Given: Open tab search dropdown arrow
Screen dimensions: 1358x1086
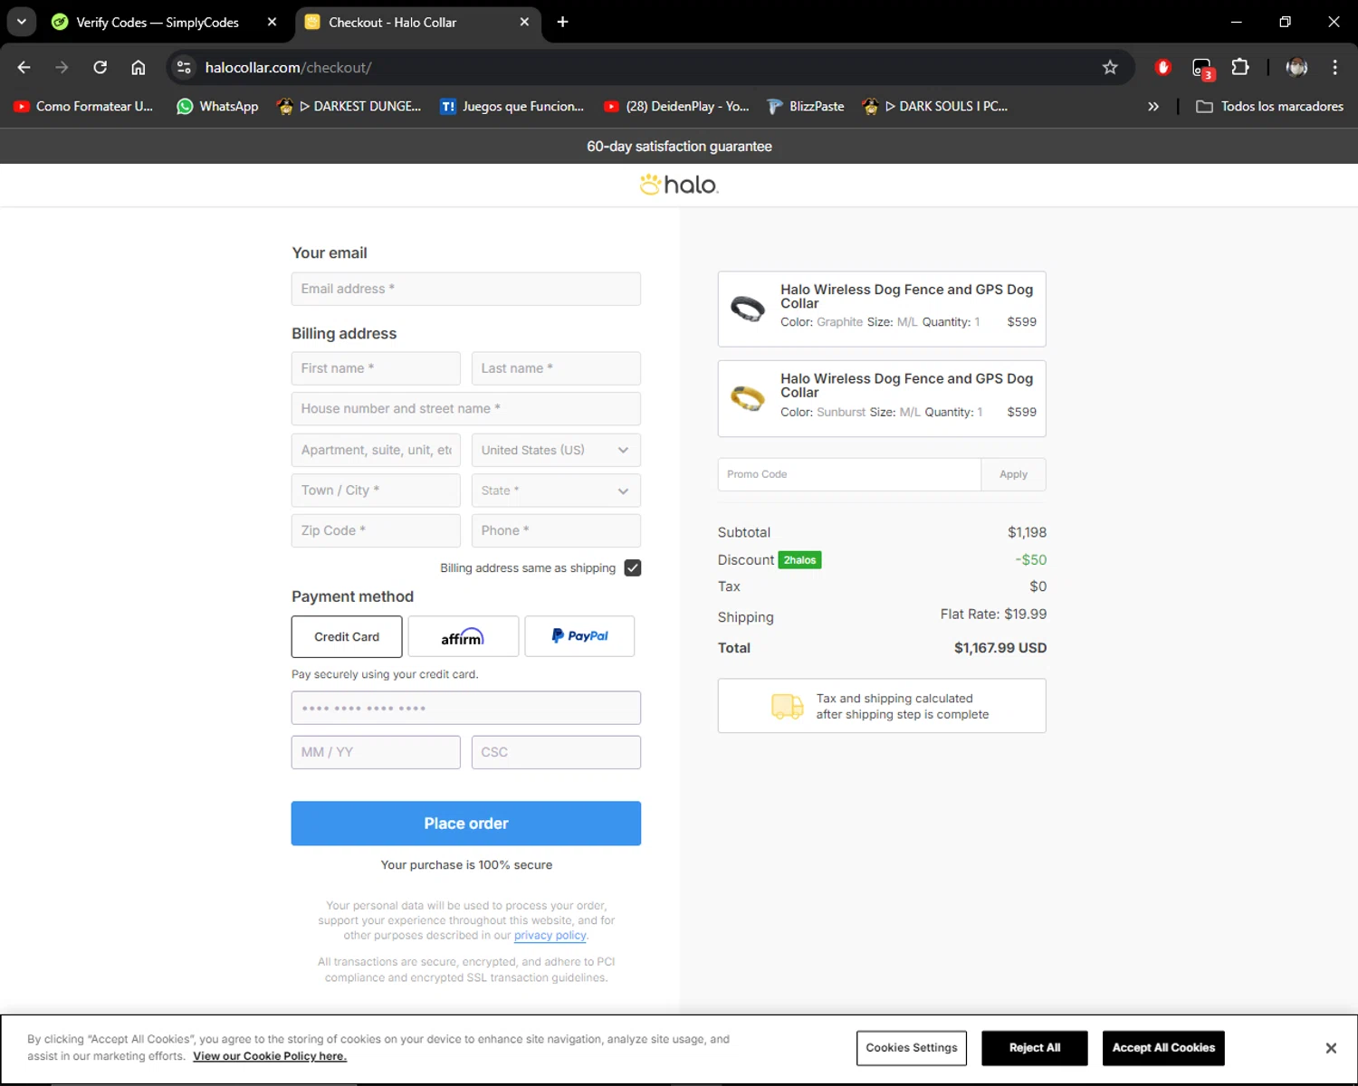Looking at the screenshot, I should (22, 22).
